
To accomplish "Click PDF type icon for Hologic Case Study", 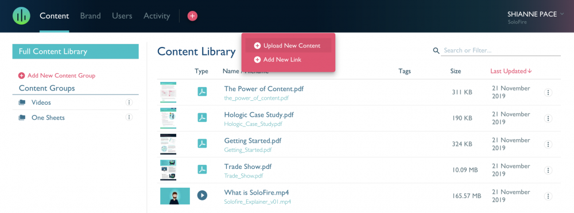I will coord(202,117).
